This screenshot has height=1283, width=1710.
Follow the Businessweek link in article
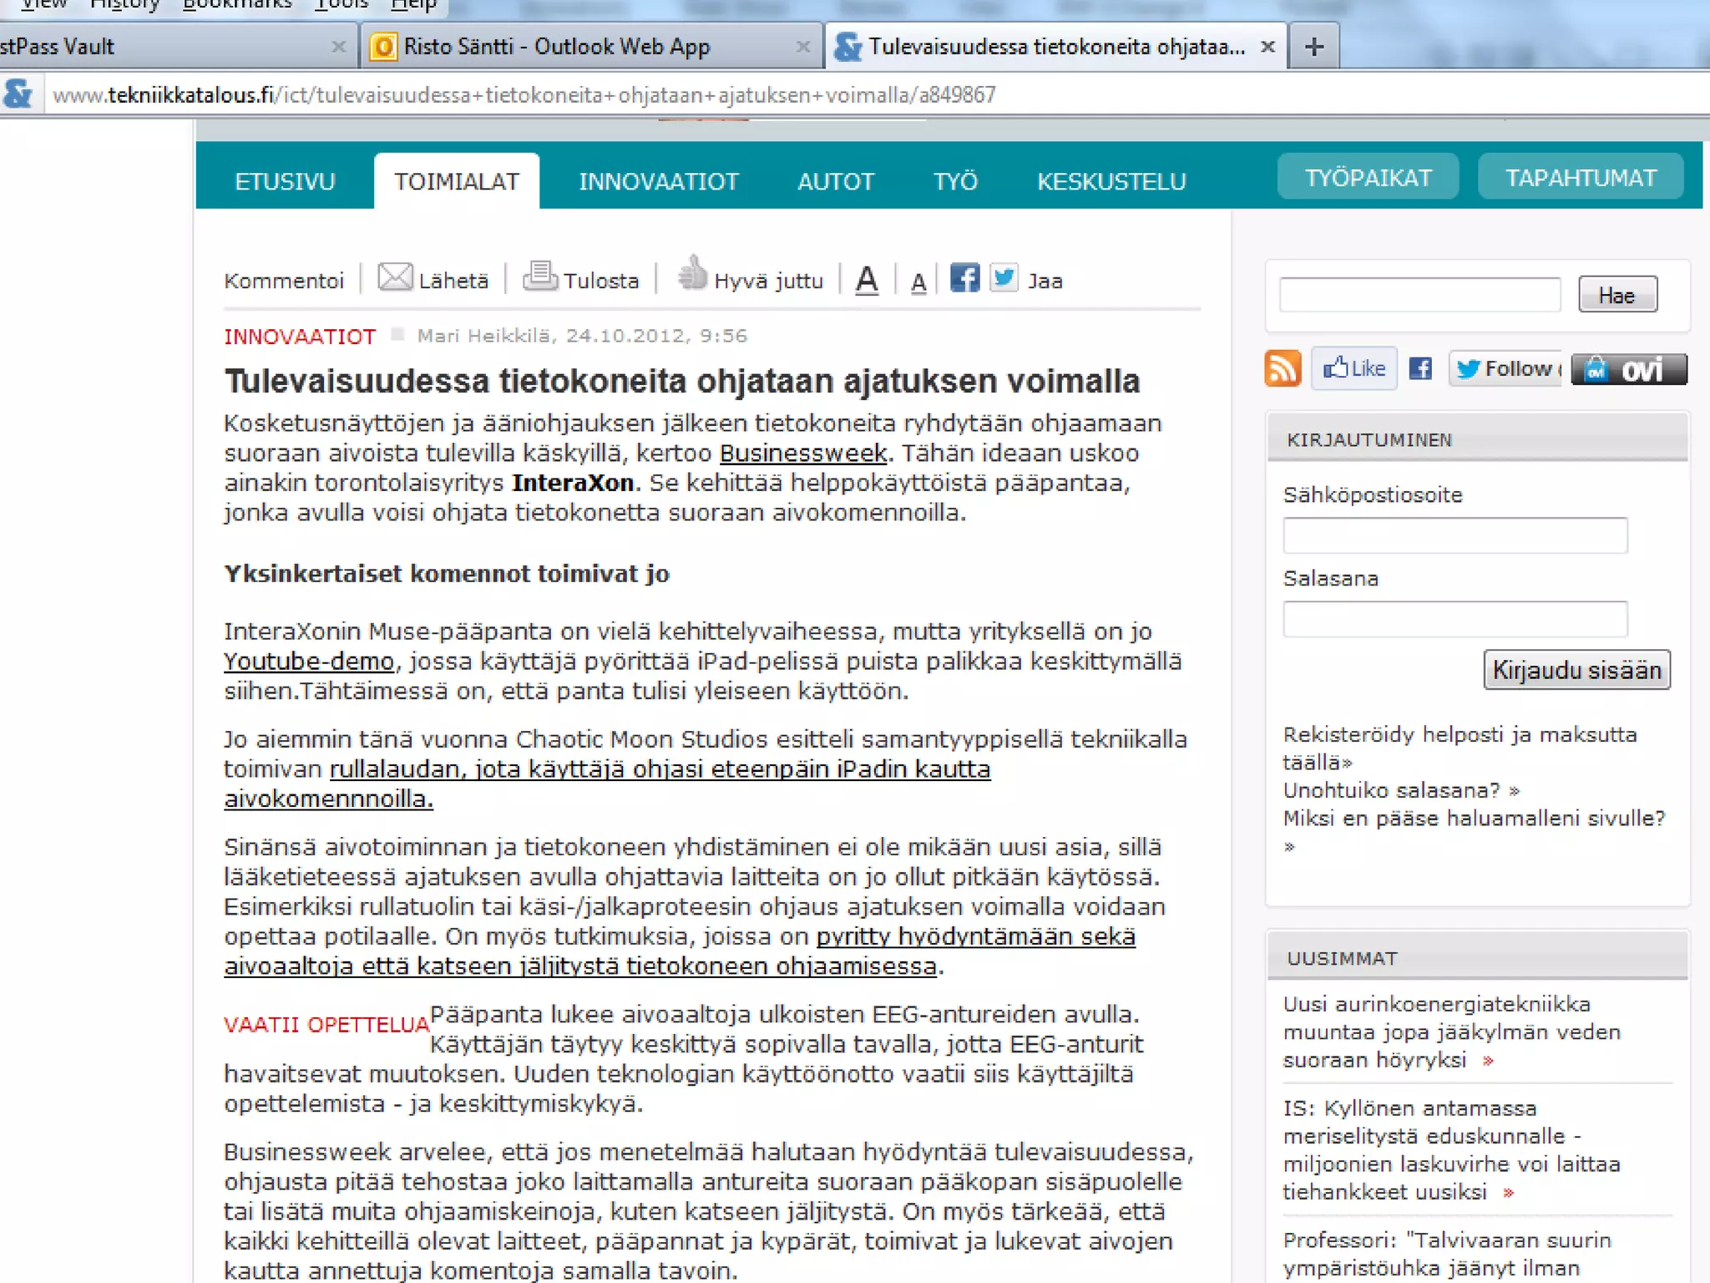802,453
